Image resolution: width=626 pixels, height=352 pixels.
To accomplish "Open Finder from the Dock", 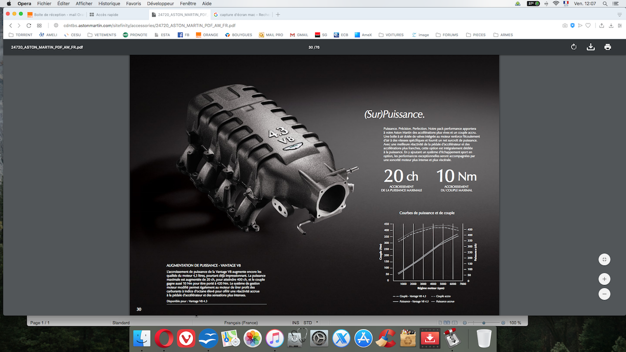I will point(142,338).
